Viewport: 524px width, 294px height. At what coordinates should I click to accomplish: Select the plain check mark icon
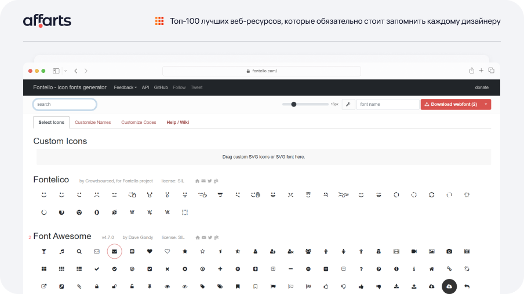pos(97,269)
